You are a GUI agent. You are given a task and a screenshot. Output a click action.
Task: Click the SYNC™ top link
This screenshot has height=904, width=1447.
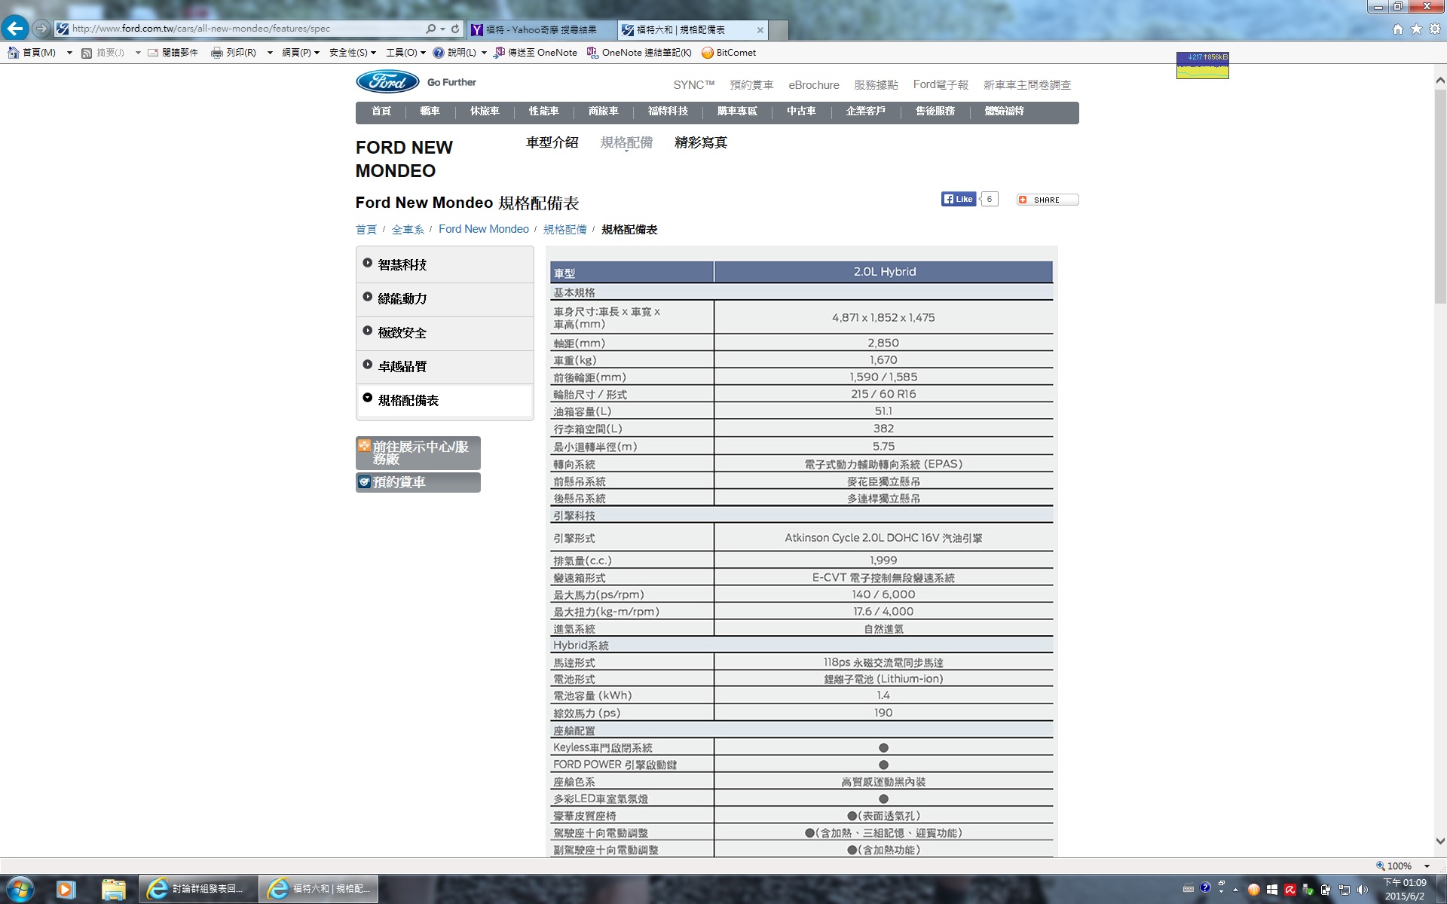pyautogui.click(x=693, y=85)
